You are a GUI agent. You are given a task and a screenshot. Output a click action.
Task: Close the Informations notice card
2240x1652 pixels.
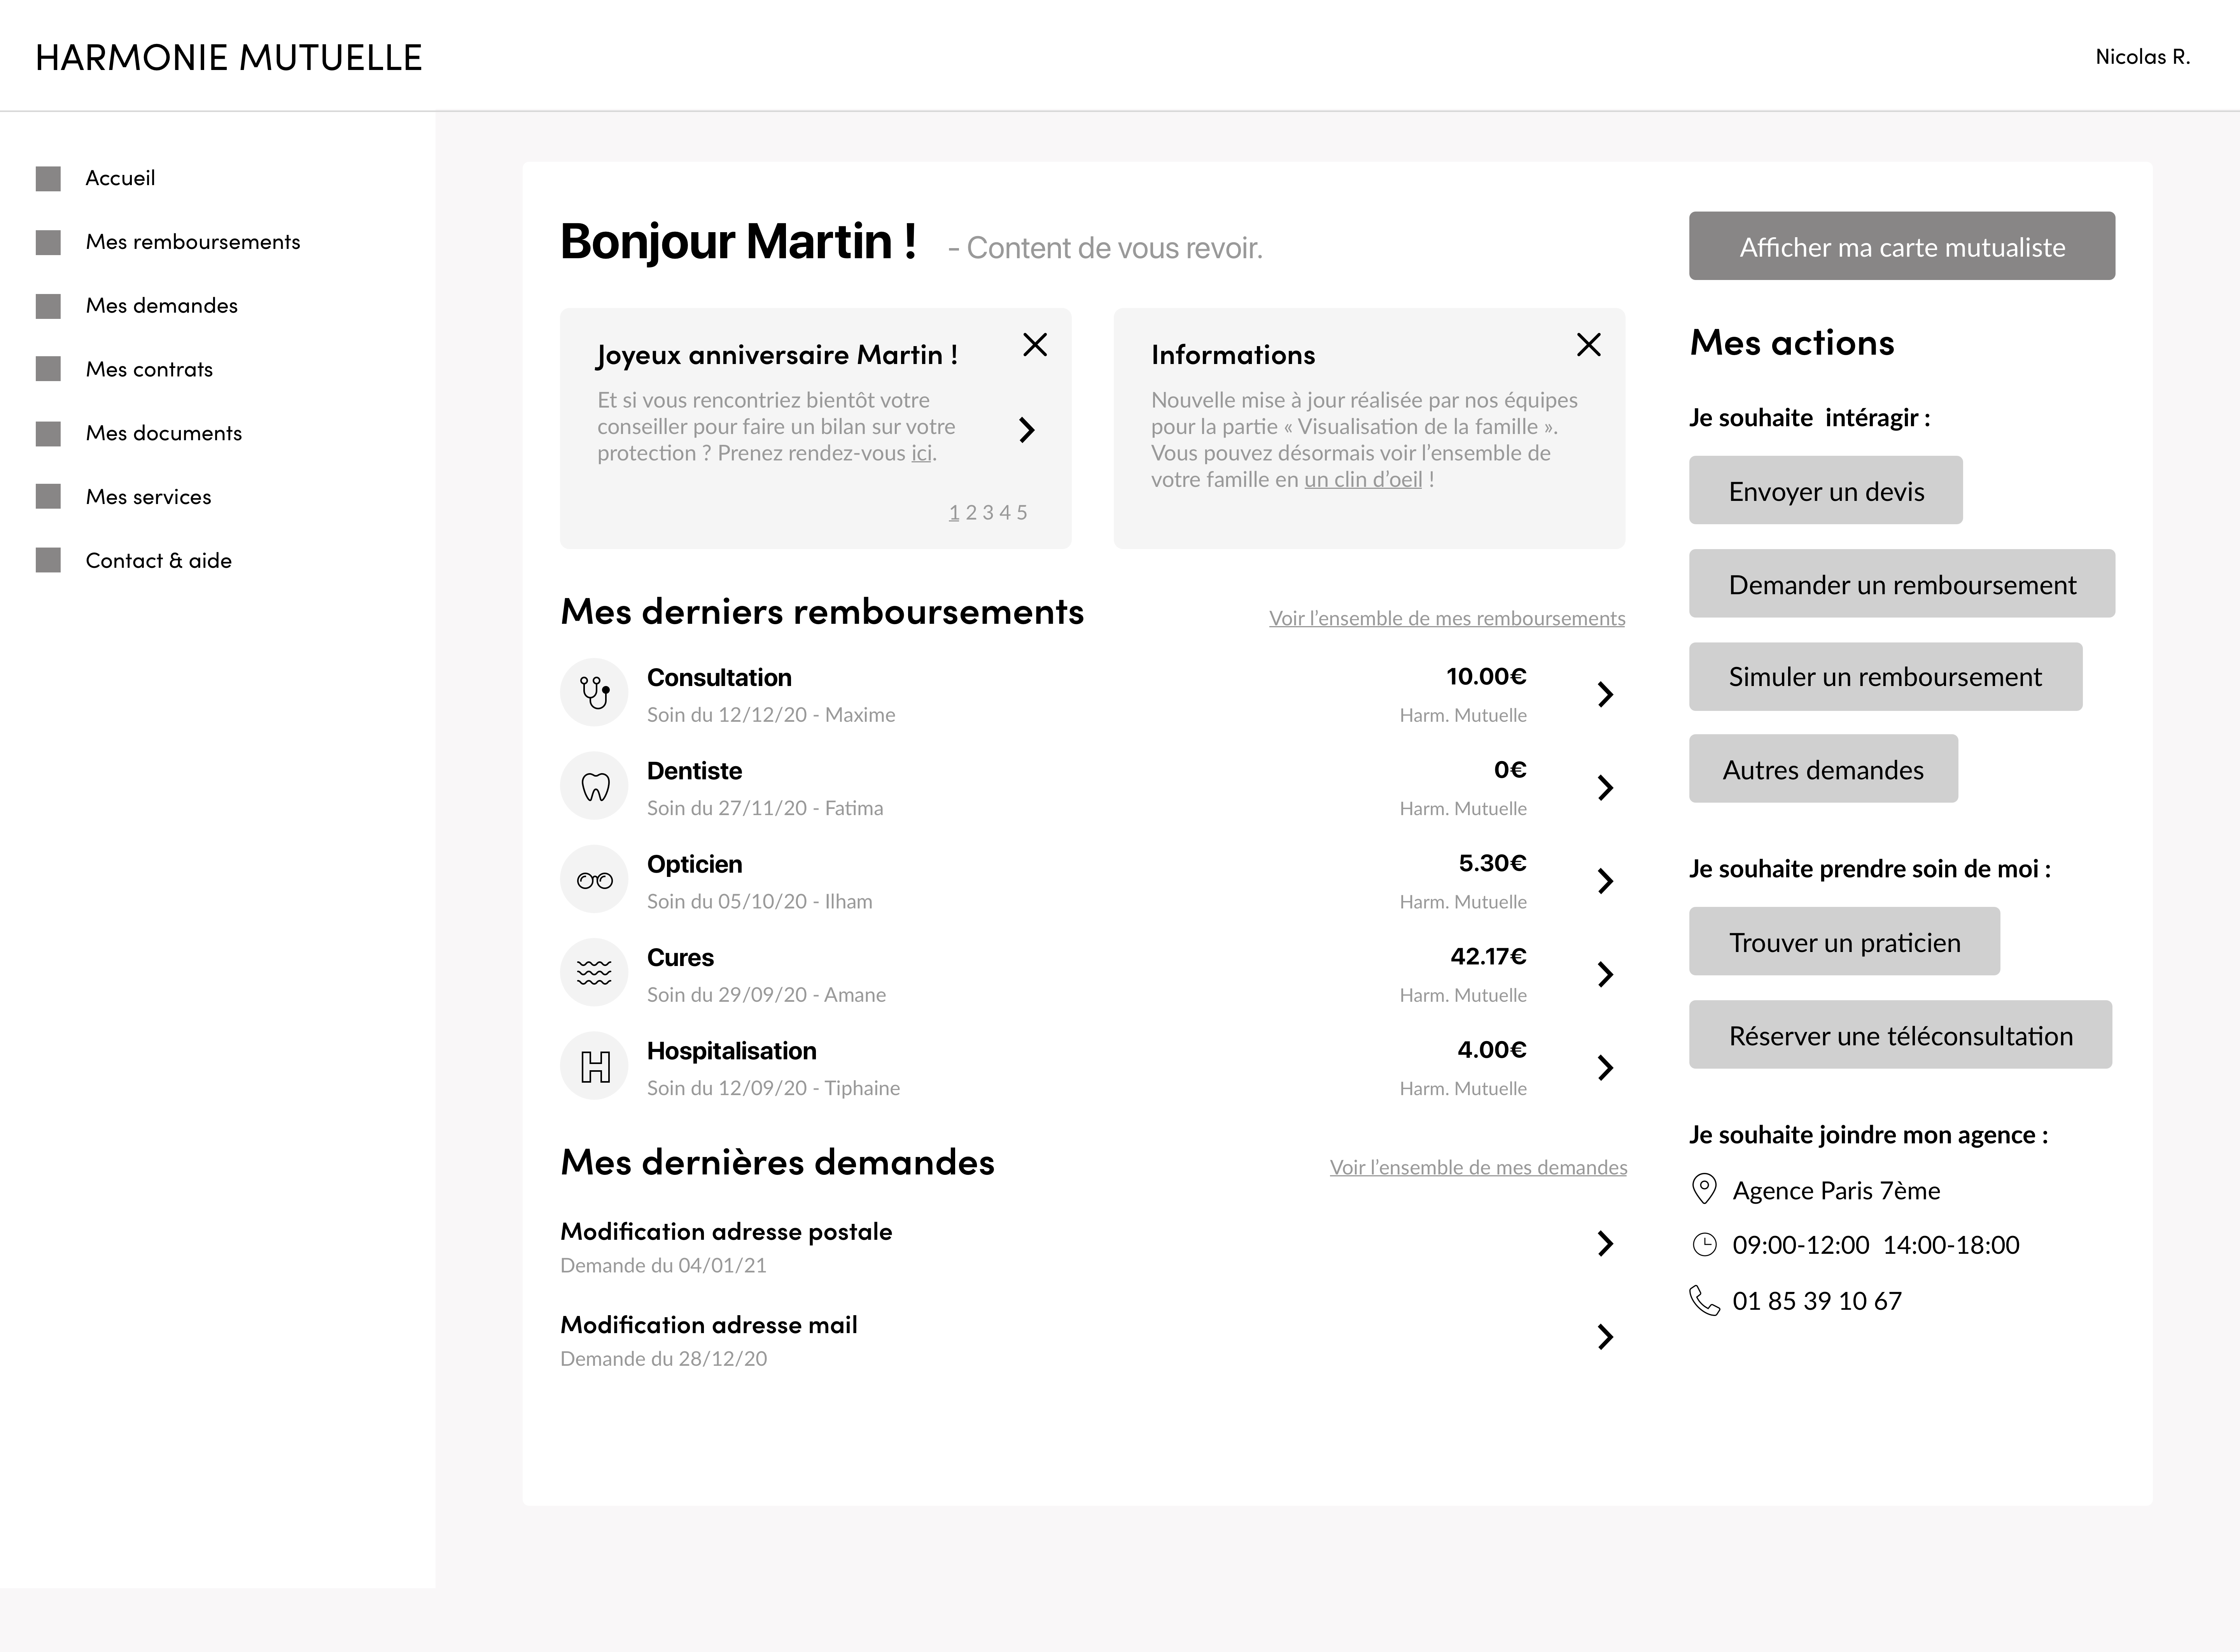click(1588, 345)
